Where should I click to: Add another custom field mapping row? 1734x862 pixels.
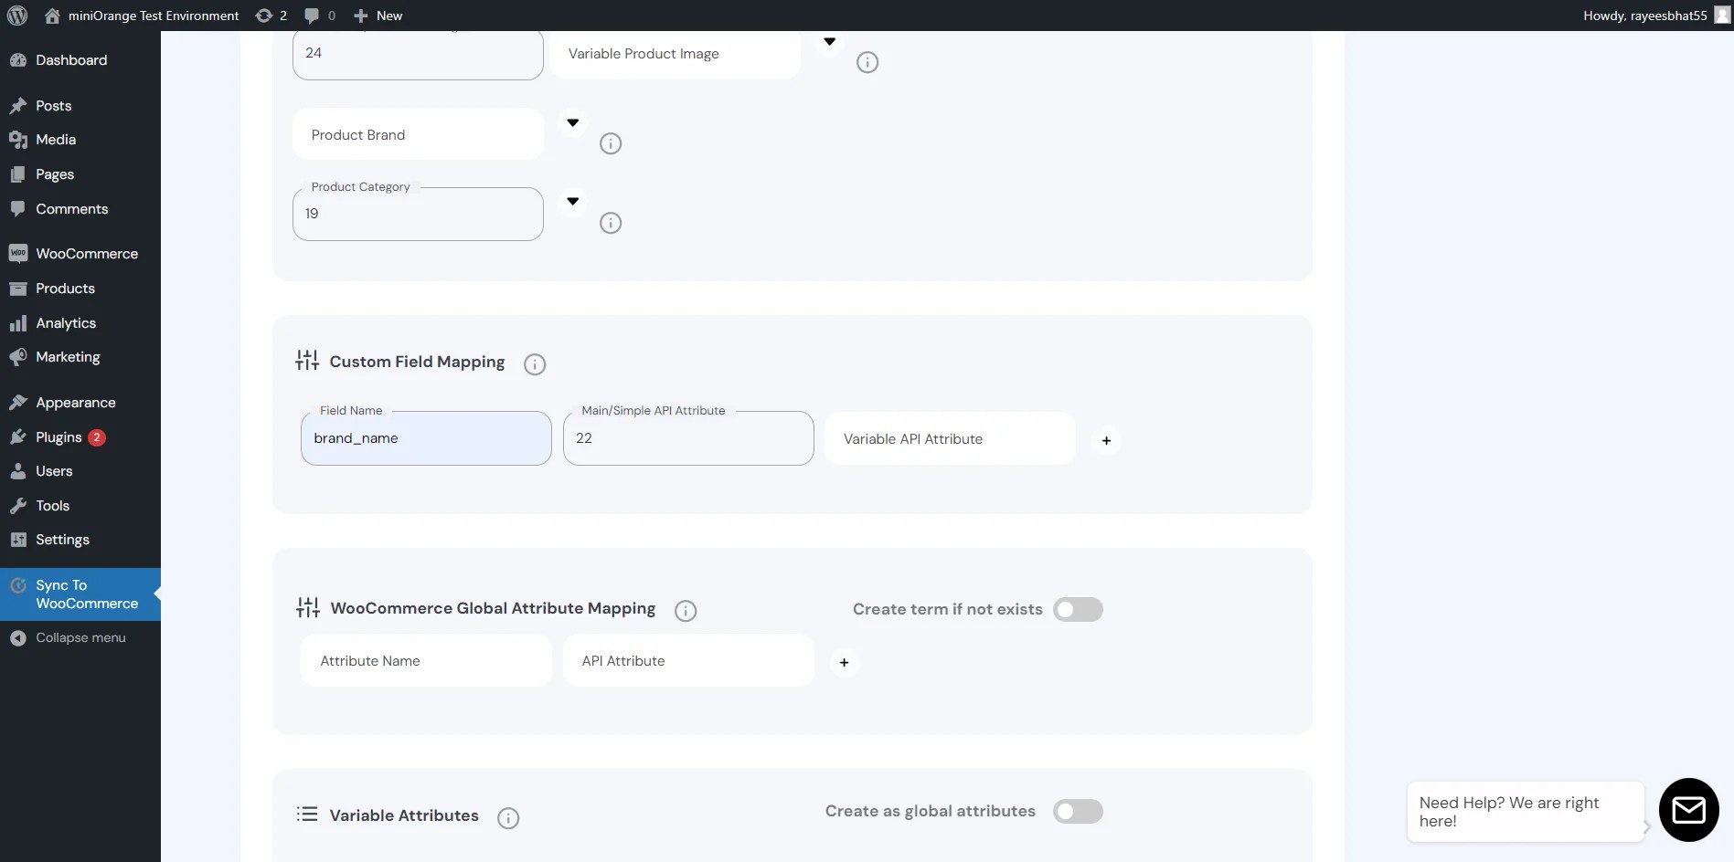pyautogui.click(x=1106, y=440)
